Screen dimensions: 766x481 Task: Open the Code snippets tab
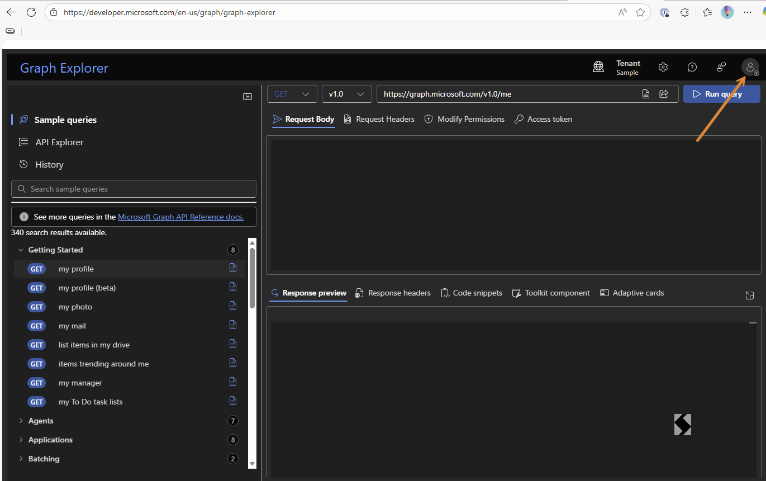[x=472, y=293]
